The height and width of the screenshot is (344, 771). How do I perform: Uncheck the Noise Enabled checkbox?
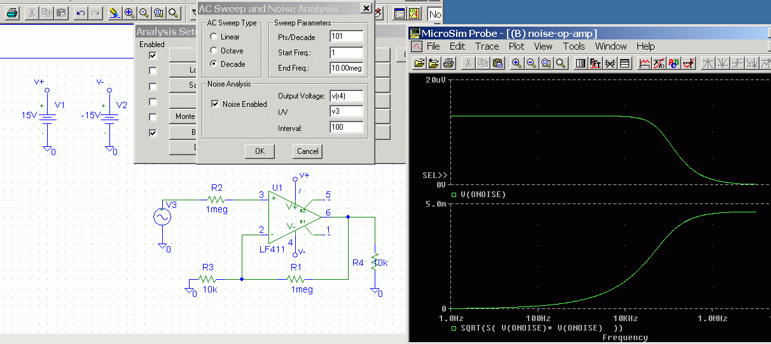point(216,104)
